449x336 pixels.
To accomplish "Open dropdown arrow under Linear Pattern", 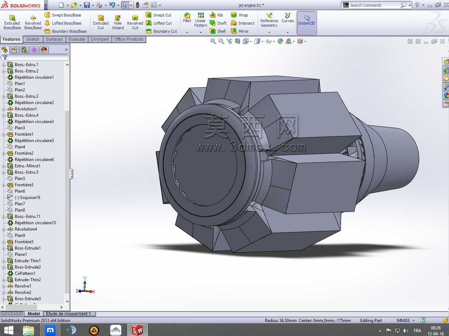I will tap(201, 32).
